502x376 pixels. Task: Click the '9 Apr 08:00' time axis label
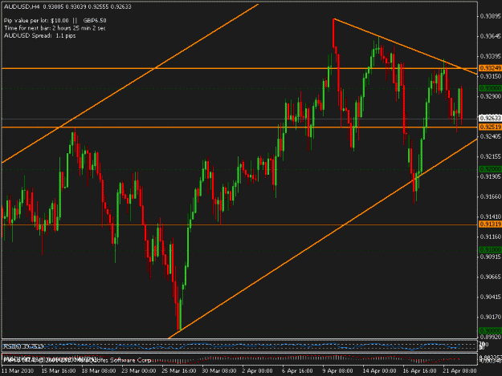pyautogui.click(x=338, y=371)
